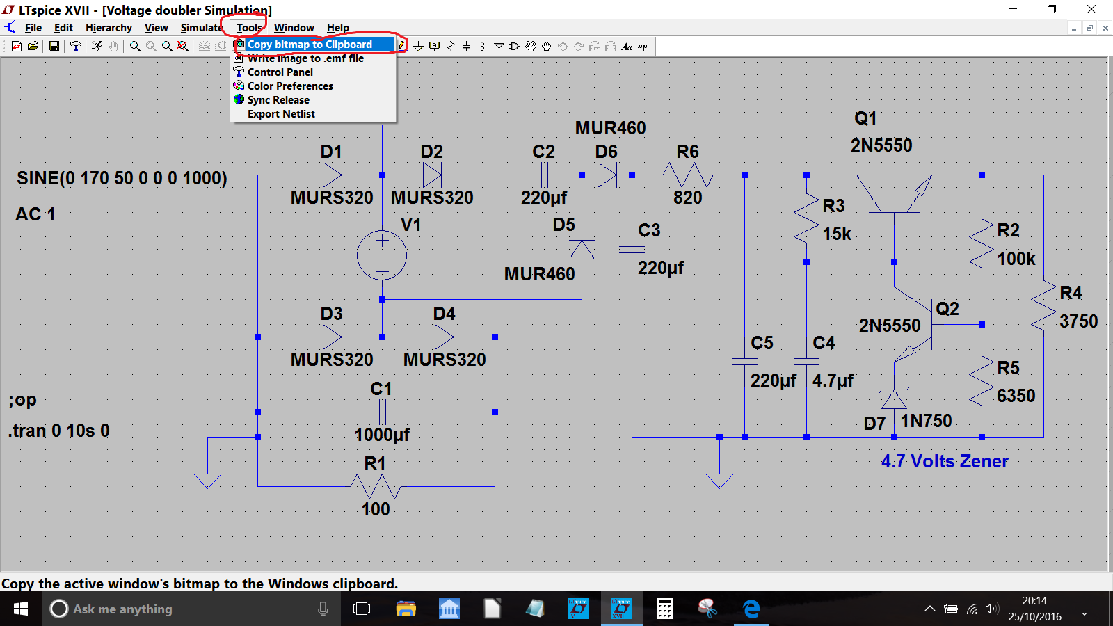The height and width of the screenshot is (626, 1113).
Task: Click the Zoom Out magnifier icon
Action: coord(167,47)
